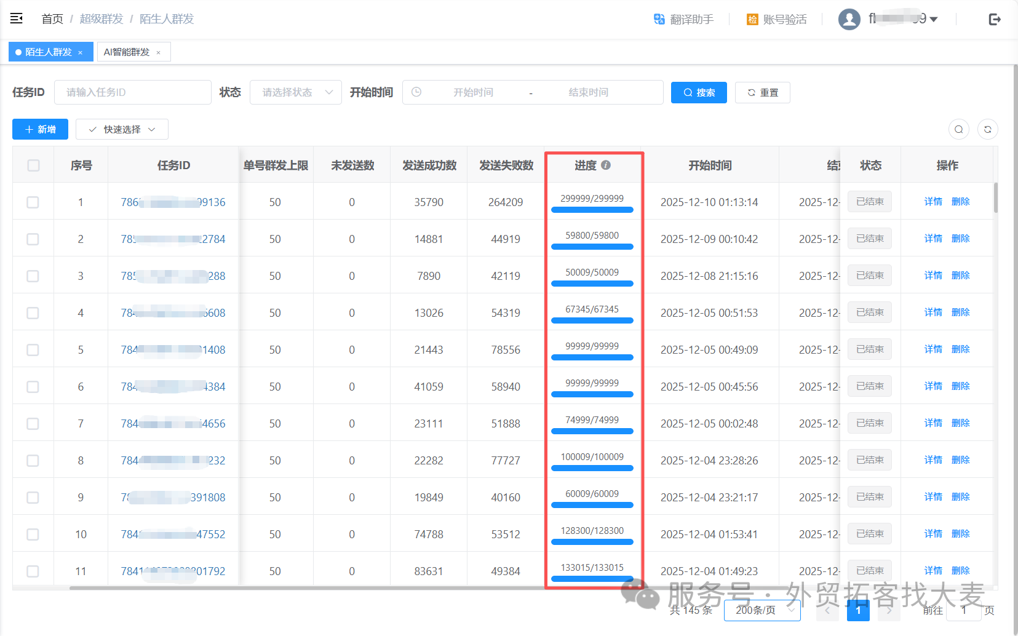This screenshot has height=636, width=1018.
Task: Click the 任务ID input field
Action: pos(133,92)
